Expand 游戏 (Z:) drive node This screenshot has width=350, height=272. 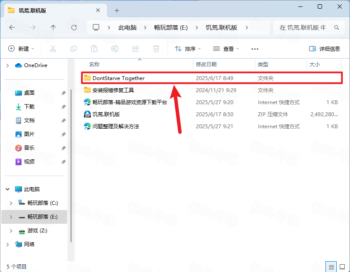coord(11,231)
